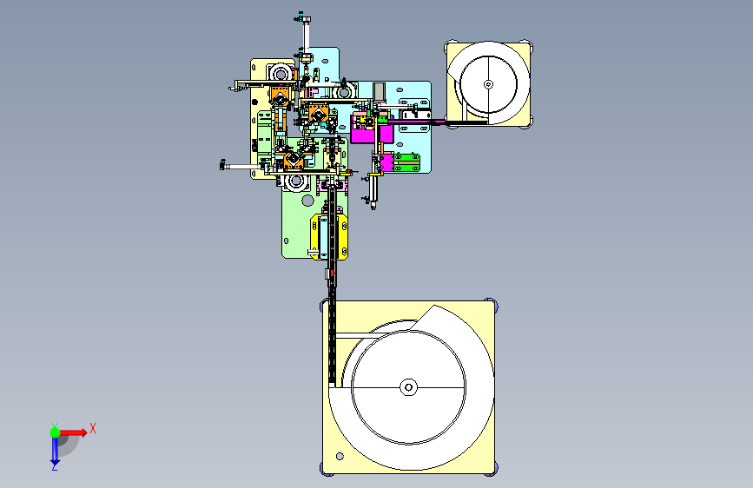Click the green Y axis dot of the triad
Viewport: 753px width, 488px height.
click(x=55, y=432)
